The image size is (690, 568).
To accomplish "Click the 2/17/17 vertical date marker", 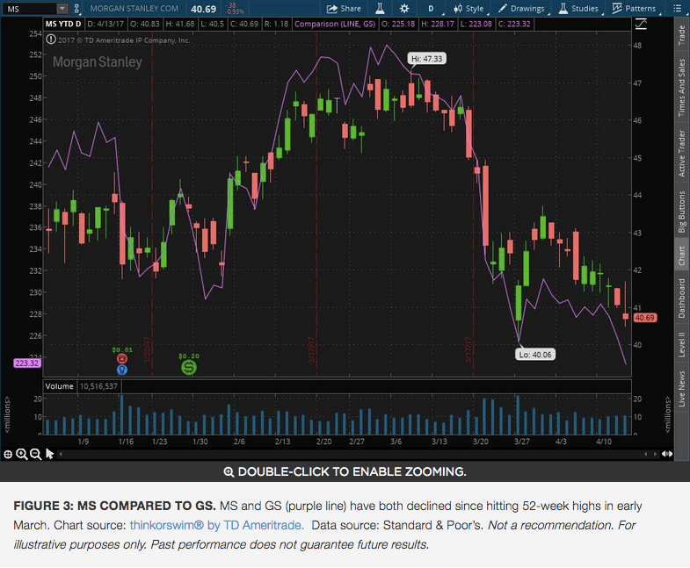I will pos(311,349).
